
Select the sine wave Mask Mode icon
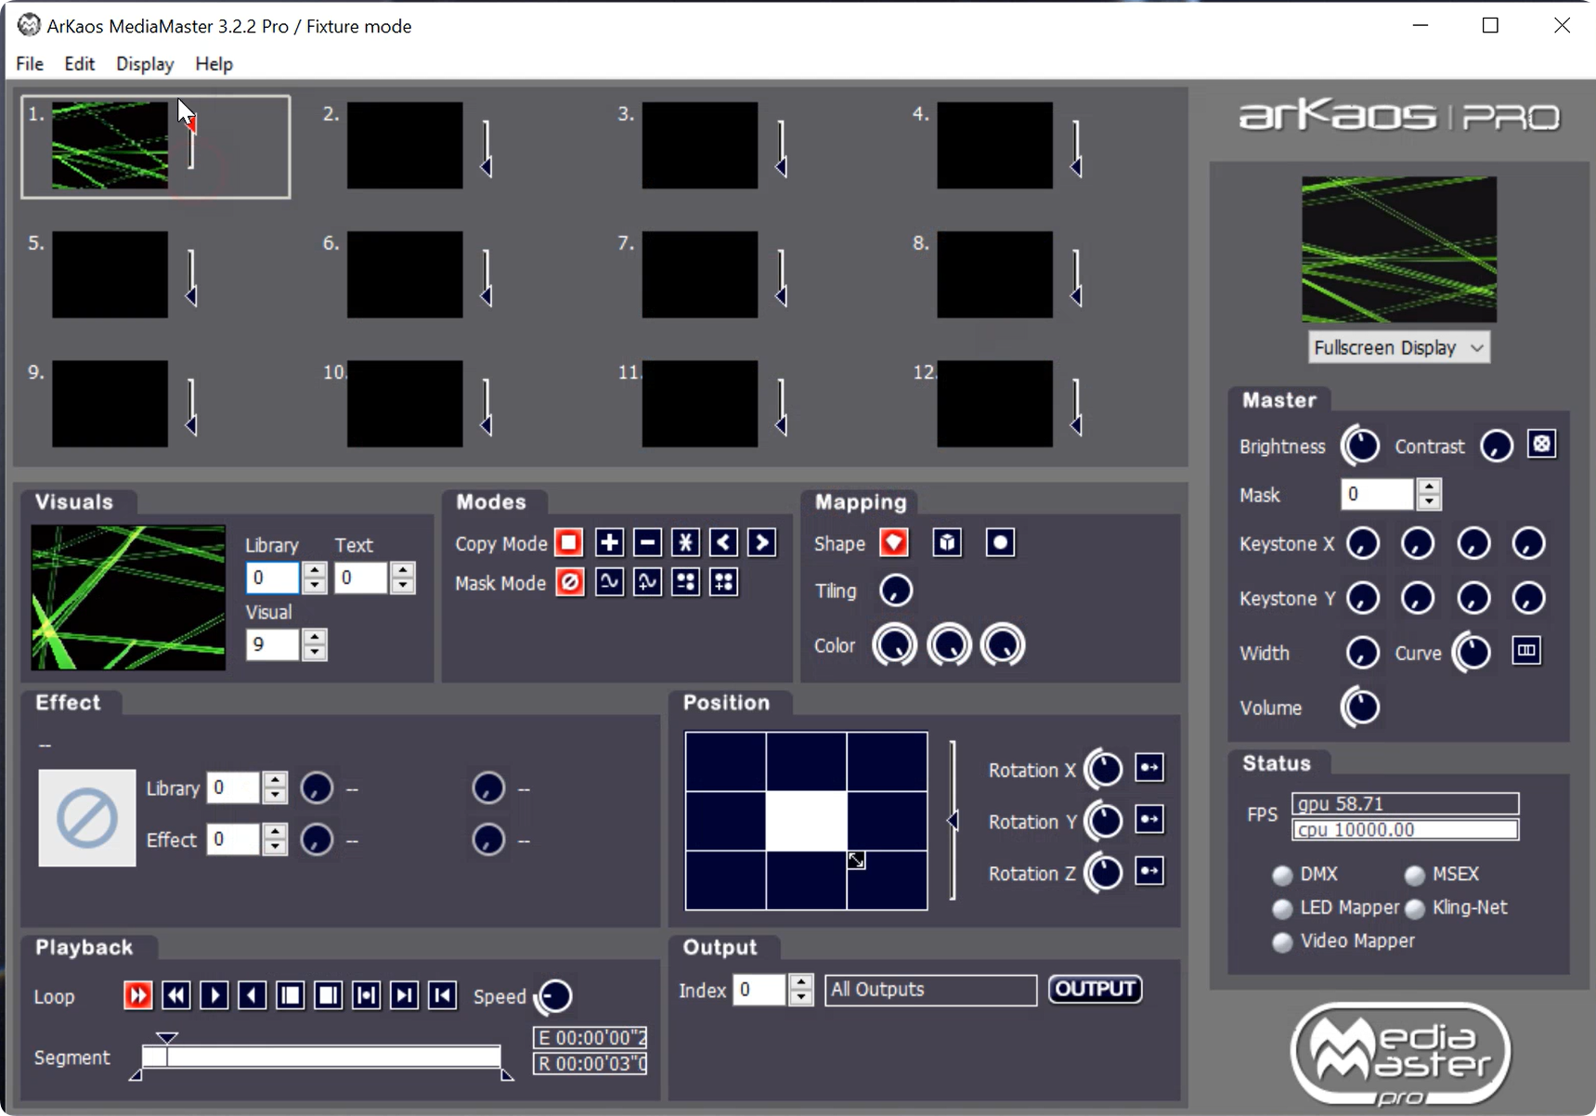point(609,582)
